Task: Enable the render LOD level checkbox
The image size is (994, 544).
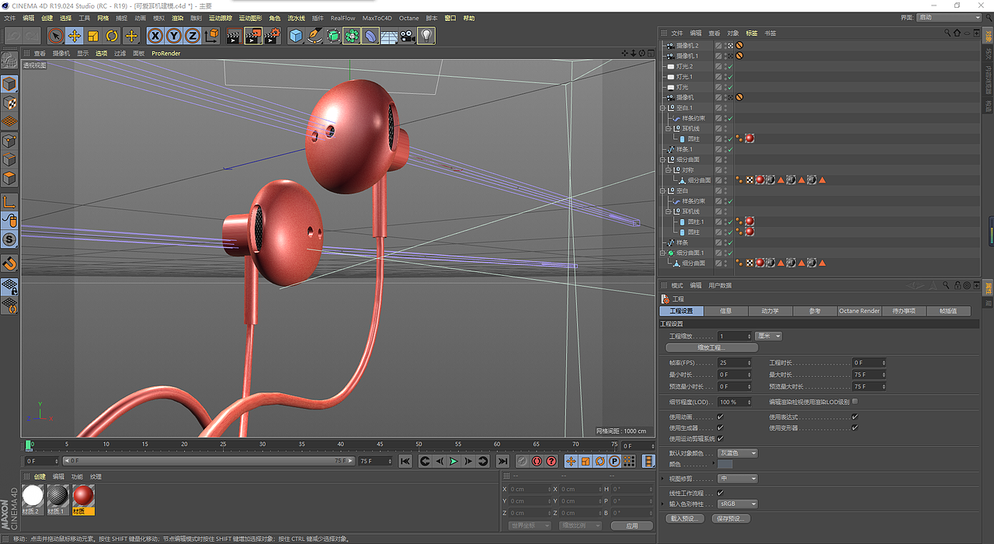Action: click(855, 402)
